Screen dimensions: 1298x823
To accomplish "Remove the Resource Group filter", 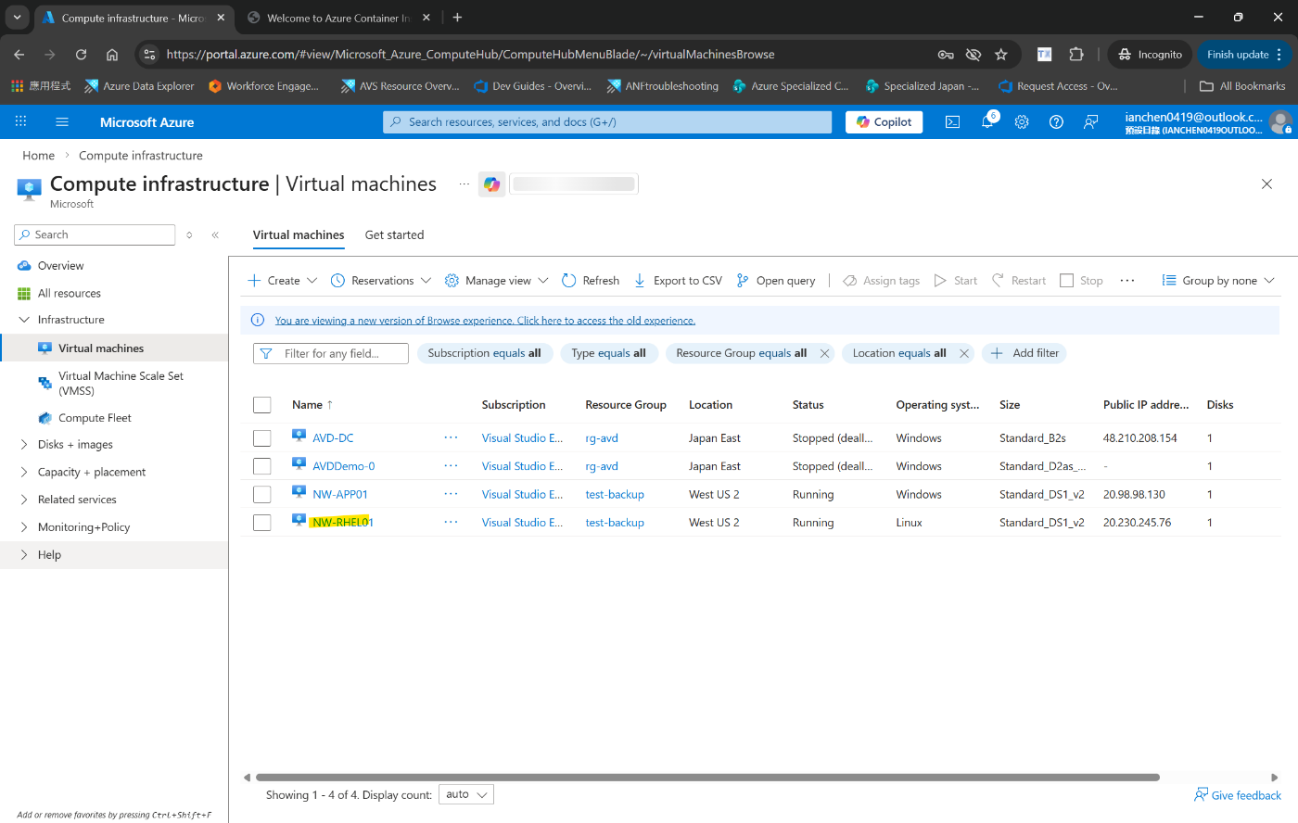I will click(x=824, y=353).
